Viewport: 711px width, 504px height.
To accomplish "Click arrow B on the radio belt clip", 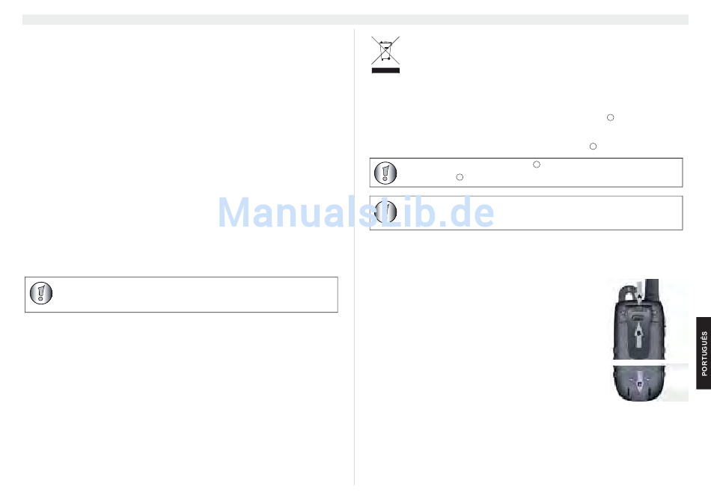I will (638, 336).
